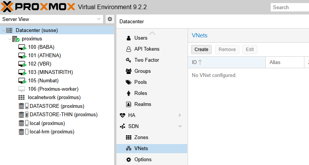This screenshot has width=309, height=165.
Task: Click the VM 100 (BABA) running icon
Action: [22, 47]
